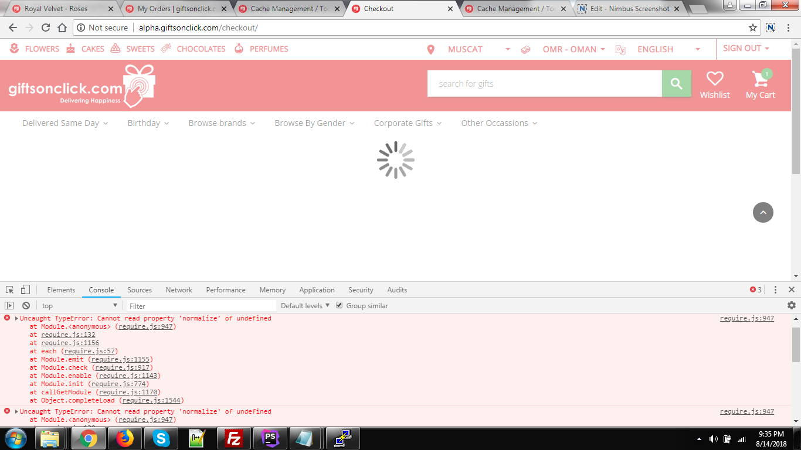Click the My Cart shopping cart icon
Screen dimensions: 801x450
[760, 79]
